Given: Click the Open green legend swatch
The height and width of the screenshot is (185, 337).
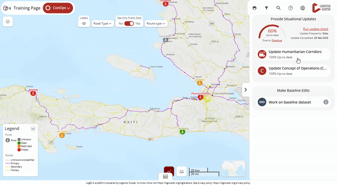Looking at the screenshot, I should [19, 143].
